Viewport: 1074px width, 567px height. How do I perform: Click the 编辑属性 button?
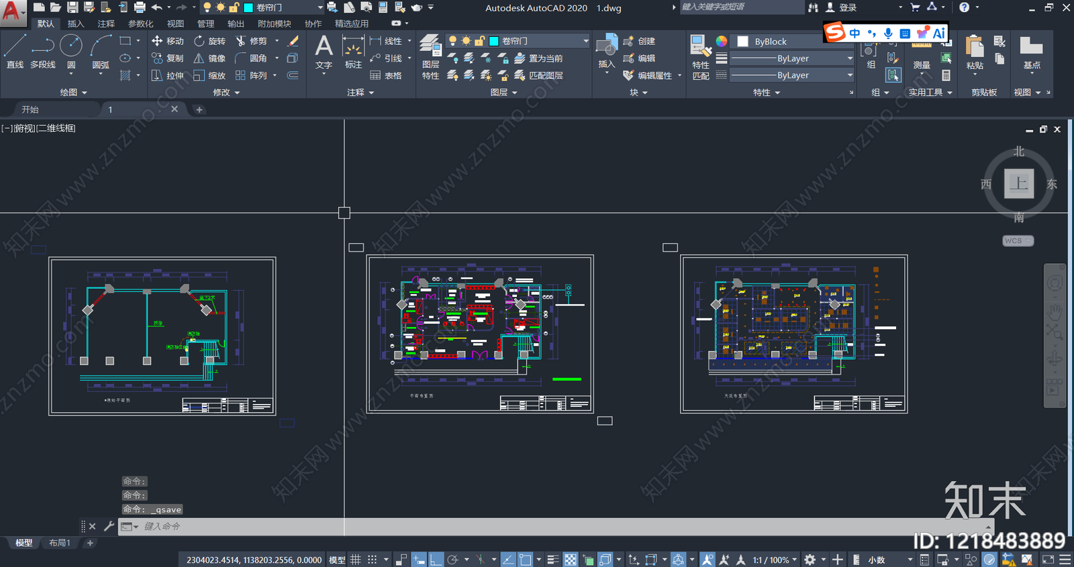[x=648, y=76]
